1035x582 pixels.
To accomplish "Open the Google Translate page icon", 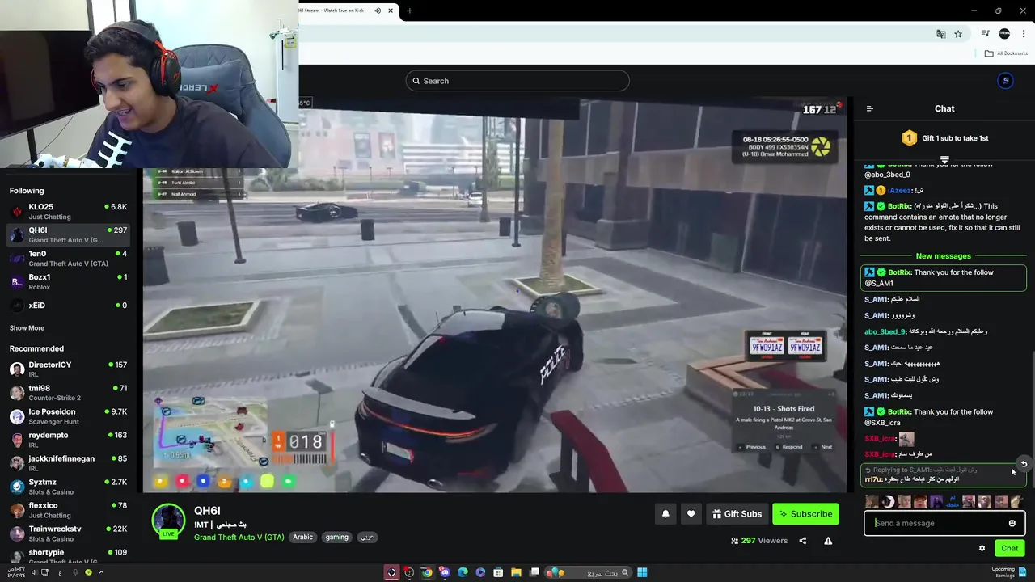I will tap(940, 34).
